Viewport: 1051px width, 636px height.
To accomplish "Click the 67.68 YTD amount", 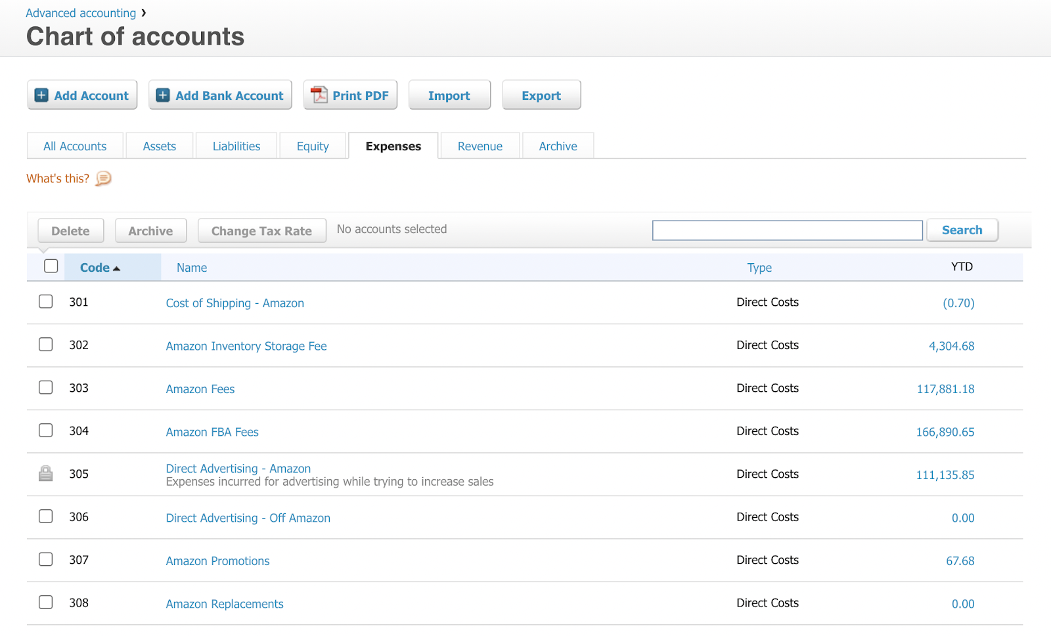I will [960, 561].
